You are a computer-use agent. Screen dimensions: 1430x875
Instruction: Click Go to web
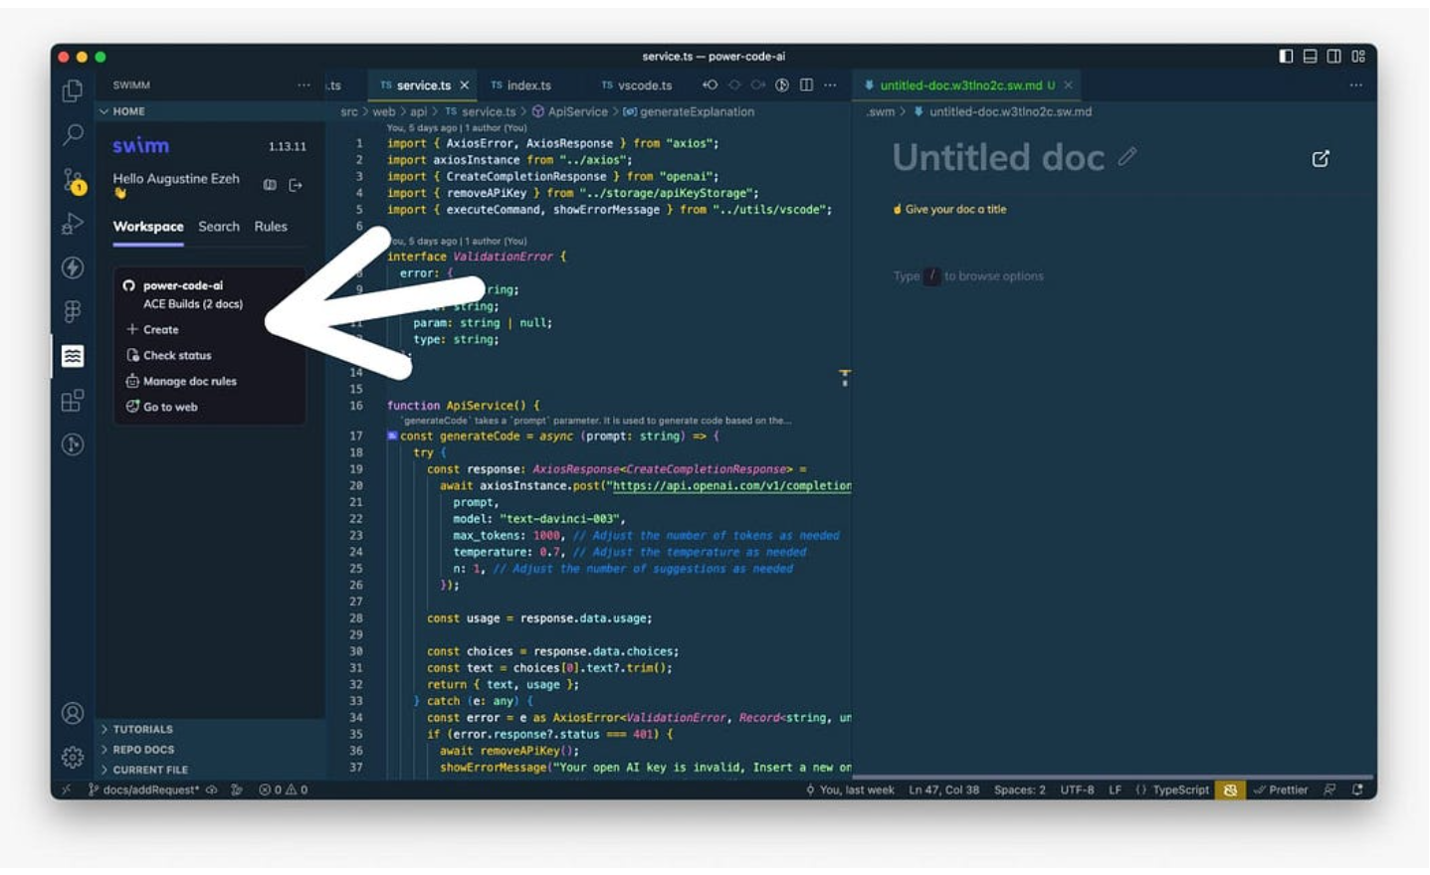coord(161,407)
